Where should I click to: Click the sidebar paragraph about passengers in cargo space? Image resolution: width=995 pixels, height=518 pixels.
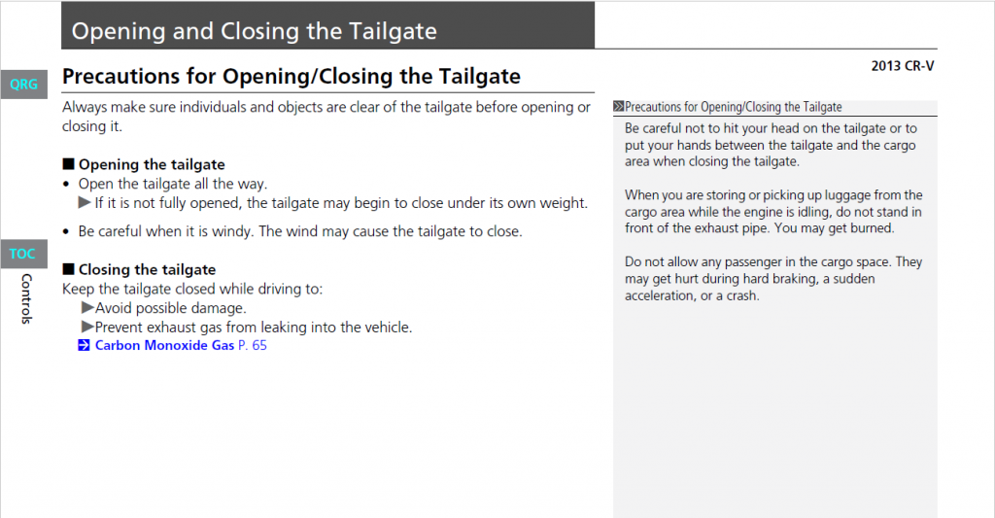[x=773, y=279]
